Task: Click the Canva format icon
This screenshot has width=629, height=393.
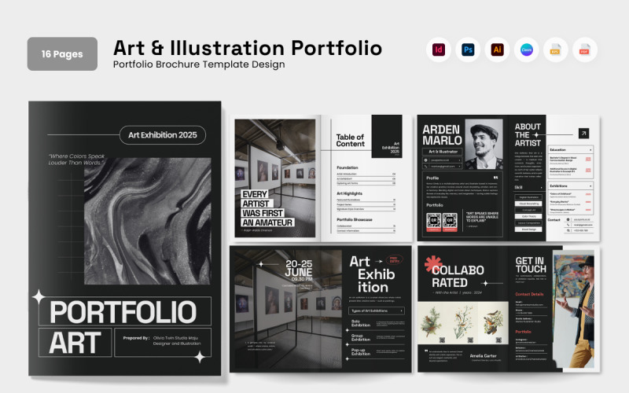Action: (x=526, y=50)
